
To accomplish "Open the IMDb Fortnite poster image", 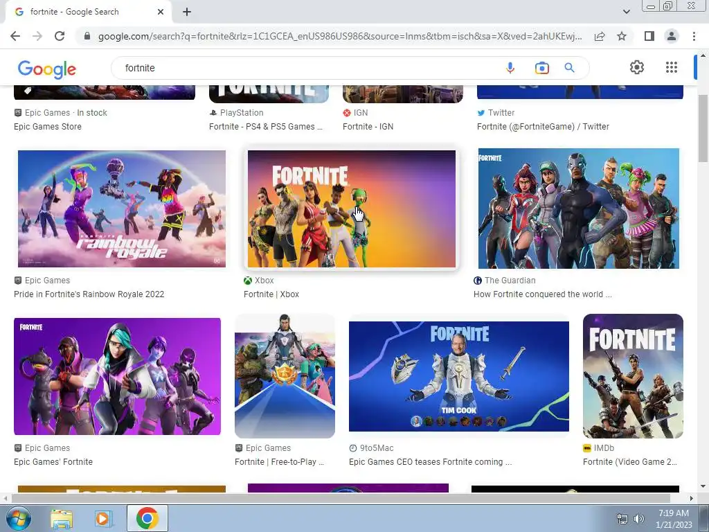I will tap(633, 376).
